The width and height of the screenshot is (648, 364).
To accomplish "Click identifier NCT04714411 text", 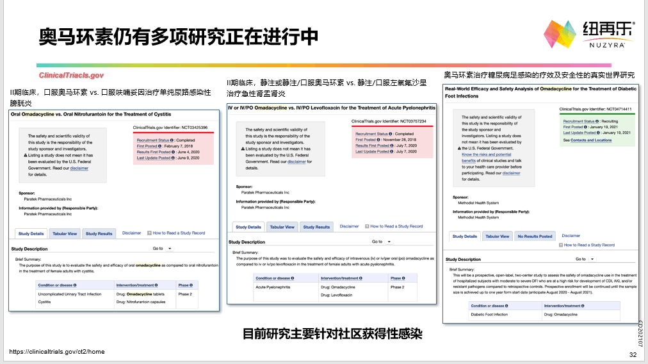I will [619, 109].
